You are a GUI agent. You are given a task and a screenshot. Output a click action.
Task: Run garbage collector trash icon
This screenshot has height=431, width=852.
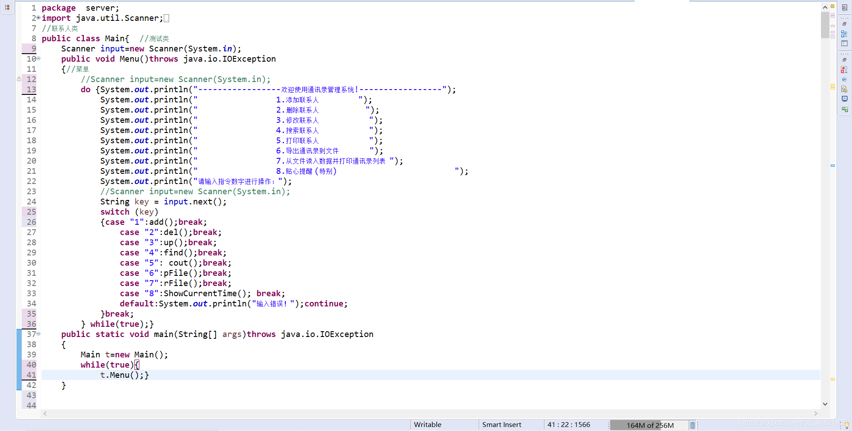(693, 425)
